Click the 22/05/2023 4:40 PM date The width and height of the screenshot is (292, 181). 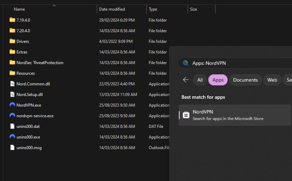117,84
